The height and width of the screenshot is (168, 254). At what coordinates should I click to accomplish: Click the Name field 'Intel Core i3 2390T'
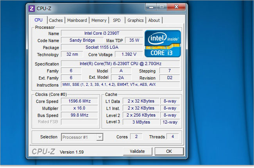tap(102, 33)
